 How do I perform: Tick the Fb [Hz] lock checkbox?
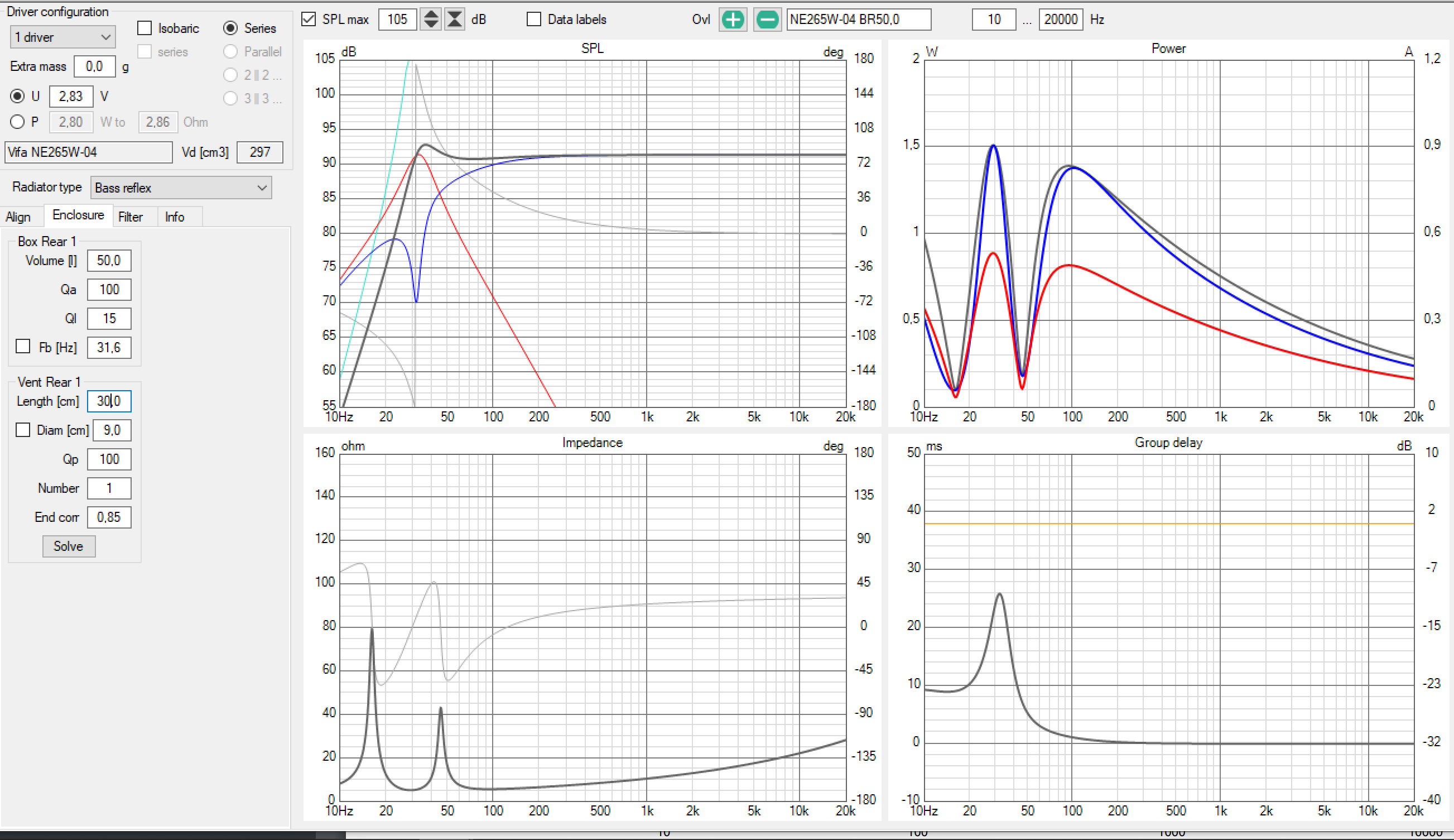pyautogui.click(x=23, y=346)
